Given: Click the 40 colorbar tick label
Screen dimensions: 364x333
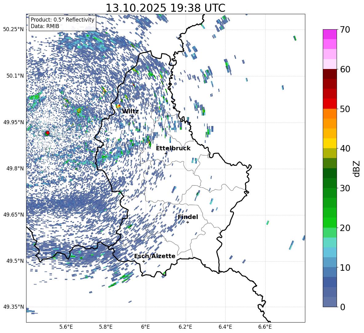Looking at the screenshot, I should (x=345, y=148).
